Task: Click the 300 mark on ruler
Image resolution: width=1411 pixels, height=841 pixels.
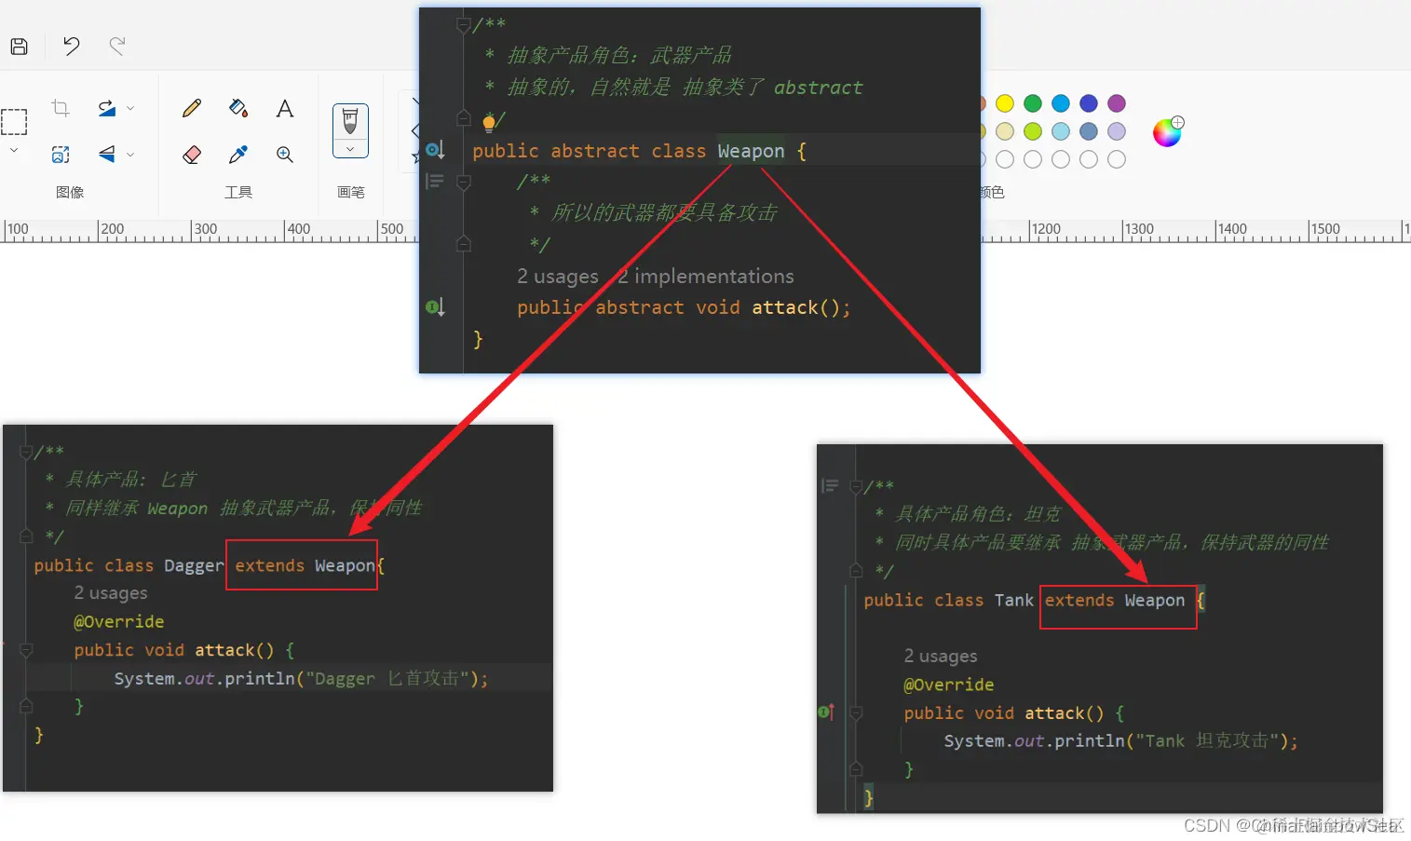Action: point(205,229)
